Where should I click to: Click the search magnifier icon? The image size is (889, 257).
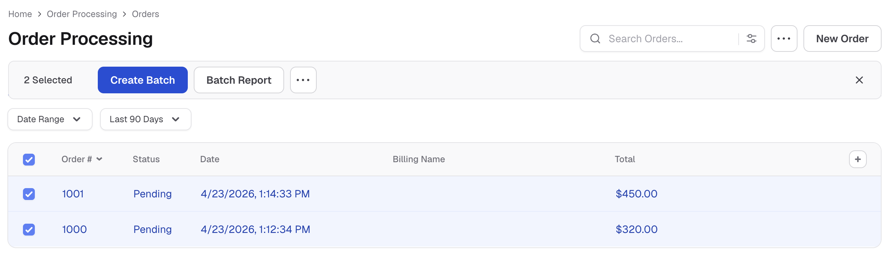pos(595,39)
